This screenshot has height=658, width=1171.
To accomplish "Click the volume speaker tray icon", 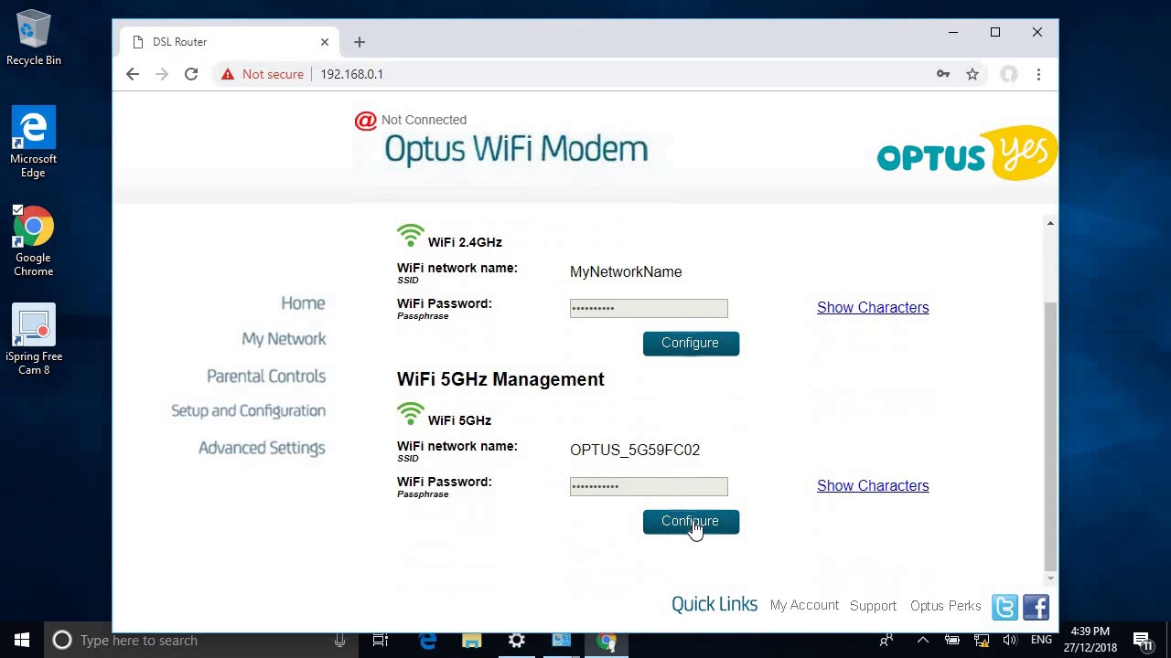I will [x=1012, y=641].
